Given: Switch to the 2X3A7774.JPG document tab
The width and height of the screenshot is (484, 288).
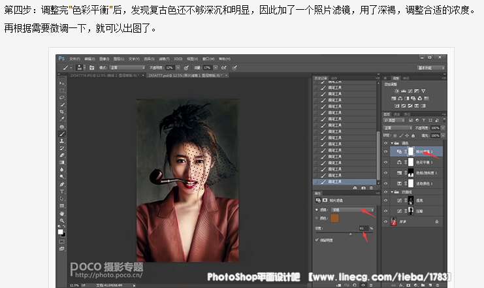Looking at the screenshot, I should click(x=105, y=75).
